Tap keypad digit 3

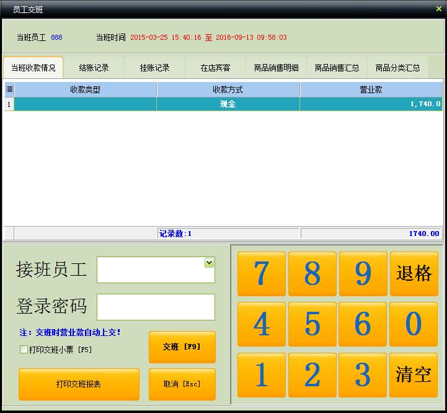point(363,375)
